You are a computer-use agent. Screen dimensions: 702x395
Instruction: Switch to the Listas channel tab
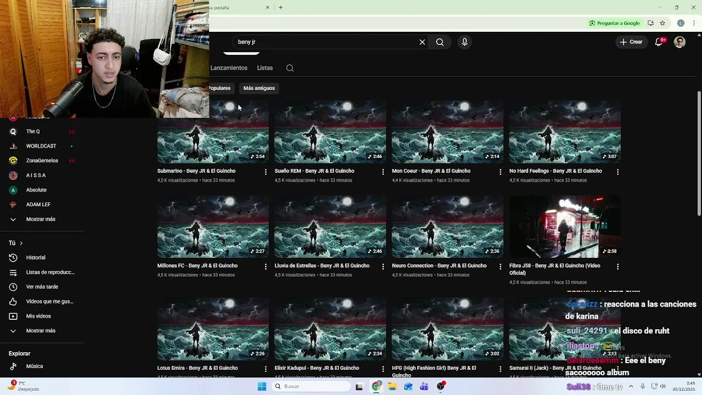(x=265, y=68)
